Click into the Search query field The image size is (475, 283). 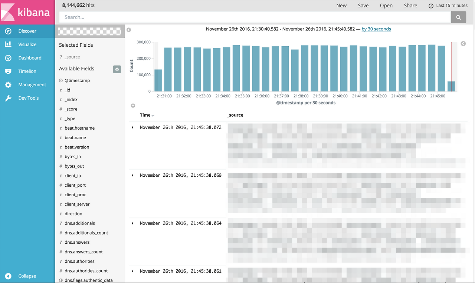click(255, 17)
